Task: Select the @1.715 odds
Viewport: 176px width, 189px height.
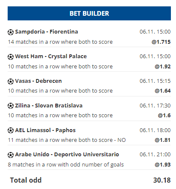Action: (x=161, y=42)
